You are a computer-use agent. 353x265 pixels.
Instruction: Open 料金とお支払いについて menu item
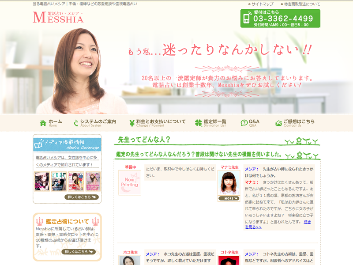click(161, 123)
